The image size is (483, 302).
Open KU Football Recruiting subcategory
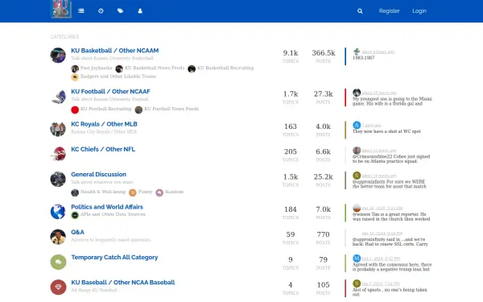(x=105, y=109)
